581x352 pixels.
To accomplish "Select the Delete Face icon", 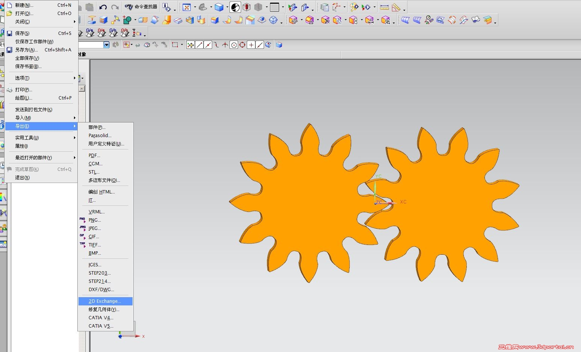I will tap(325, 20).
